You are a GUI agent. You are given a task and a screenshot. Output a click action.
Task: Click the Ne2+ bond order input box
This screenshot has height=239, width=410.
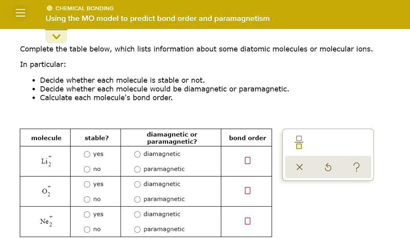(x=247, y=221)
